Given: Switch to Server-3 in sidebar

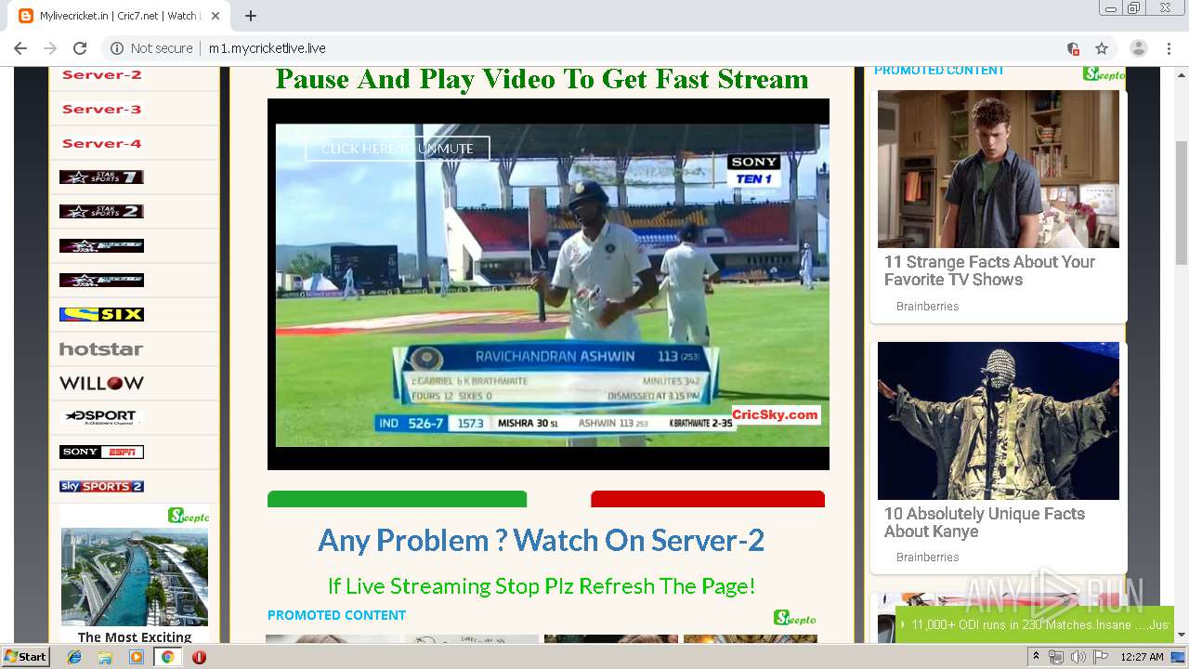Looking at the screenshot, I should click(x=101, y=109).
